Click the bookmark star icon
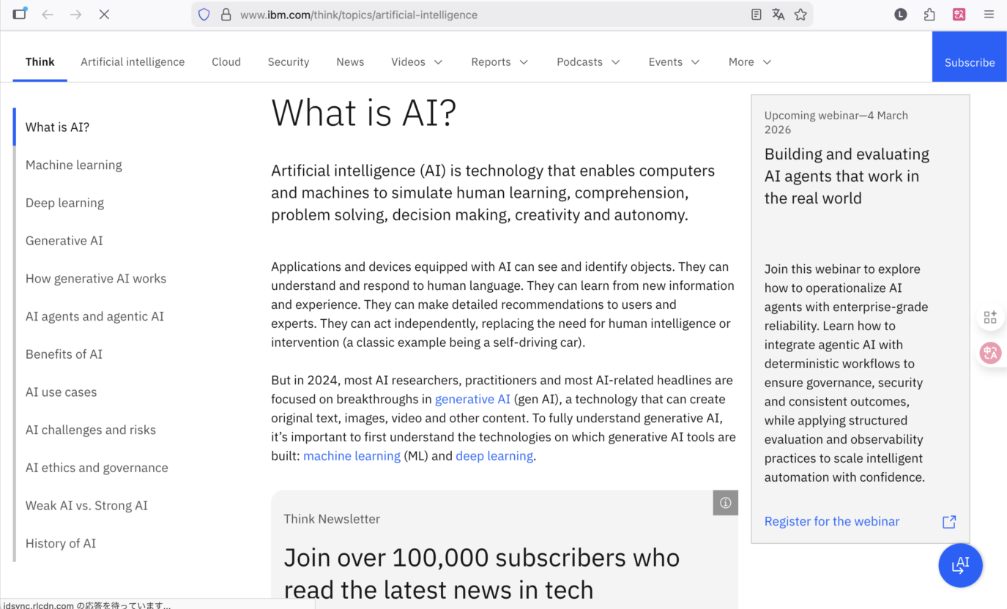 tap(800, 15)
